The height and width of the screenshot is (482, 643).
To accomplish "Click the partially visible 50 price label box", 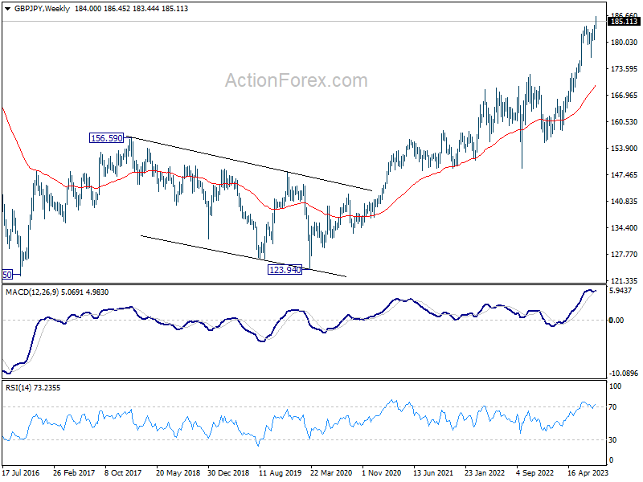I will click(7, 275).
